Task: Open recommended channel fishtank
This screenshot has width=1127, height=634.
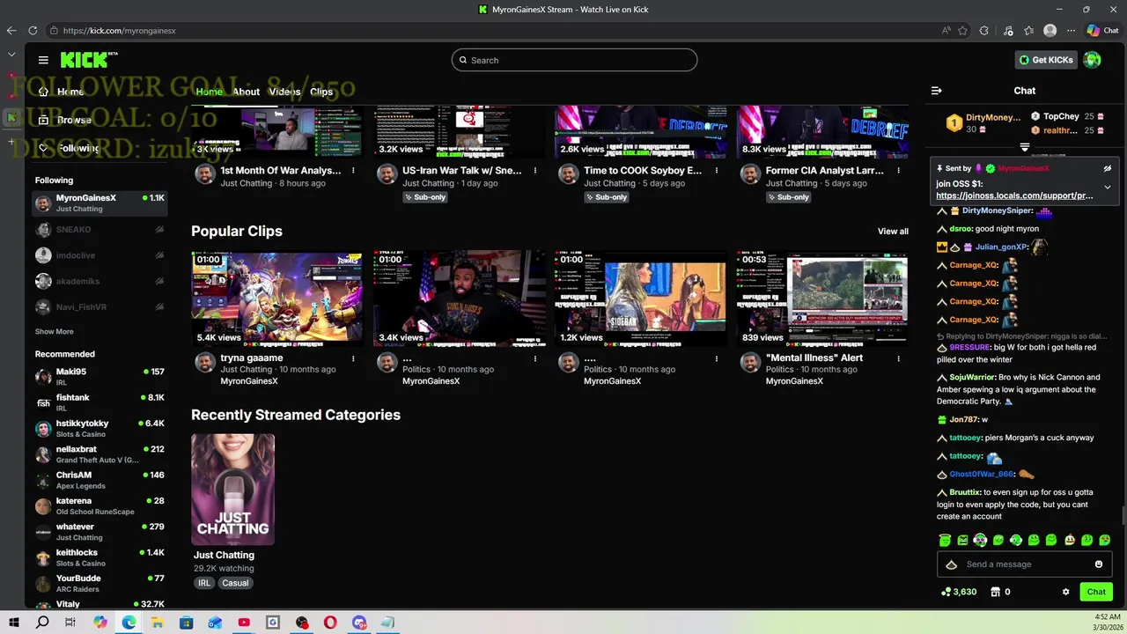Action: (x=99, y=402)
